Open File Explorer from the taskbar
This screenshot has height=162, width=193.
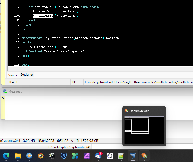[18, 156]
